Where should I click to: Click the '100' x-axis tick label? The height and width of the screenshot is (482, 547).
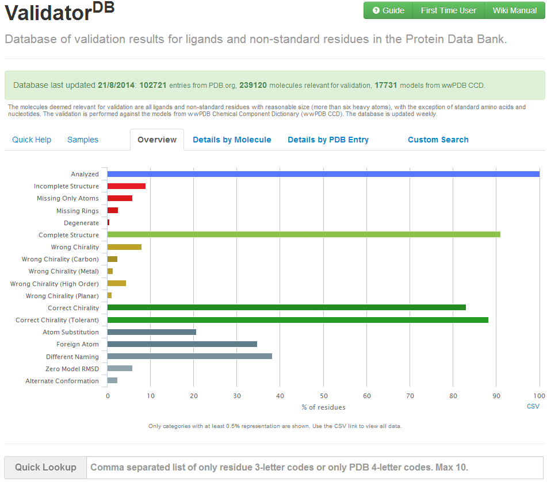tap(540, 396)
